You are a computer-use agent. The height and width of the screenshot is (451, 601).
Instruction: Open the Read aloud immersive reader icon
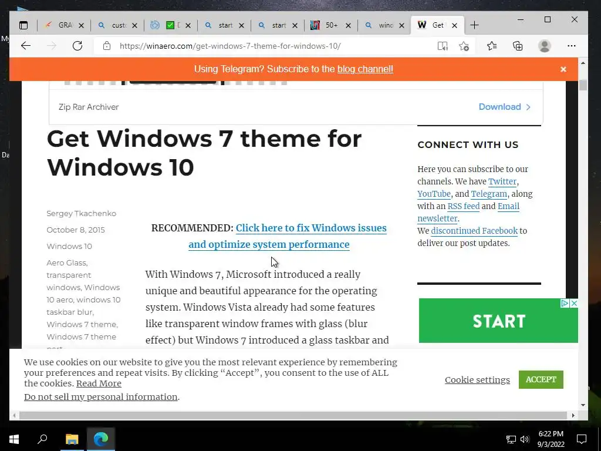(x=443, y=46)
